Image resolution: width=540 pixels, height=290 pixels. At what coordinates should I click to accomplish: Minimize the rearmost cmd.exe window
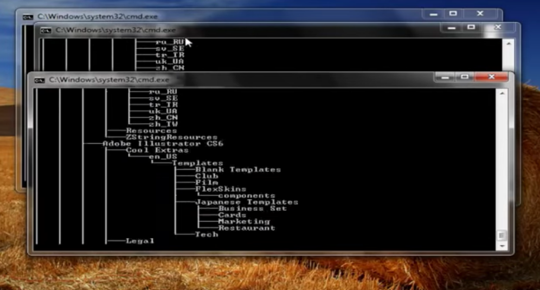(434, 14)
